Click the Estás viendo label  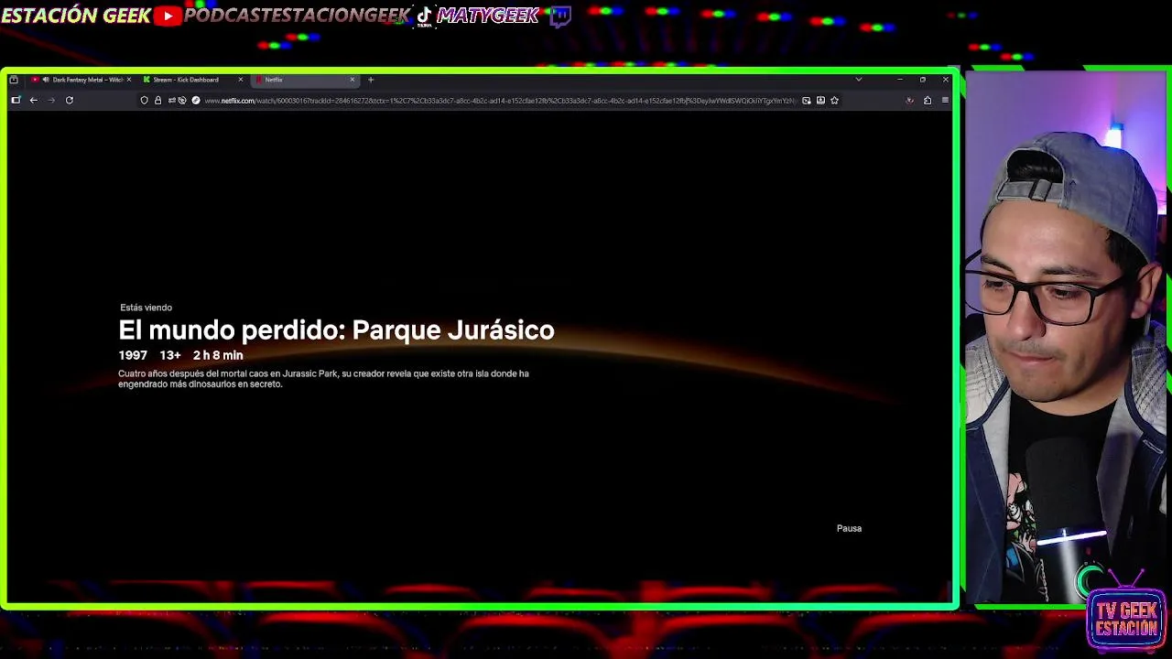point(146,308)
